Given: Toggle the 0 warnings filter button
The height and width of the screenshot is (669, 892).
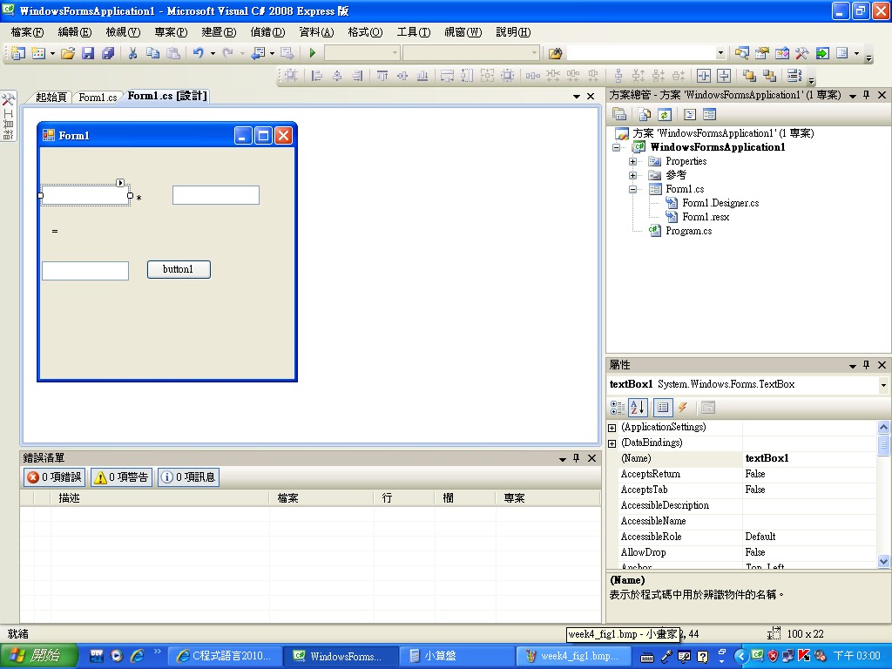Looking at the screenshot, I should click(122, 476).
